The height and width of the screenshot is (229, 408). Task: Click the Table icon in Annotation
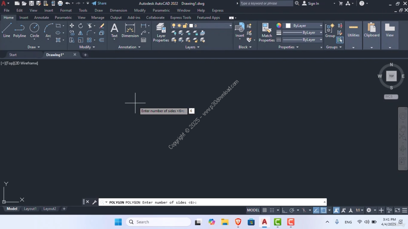click(x=143, y=40)
